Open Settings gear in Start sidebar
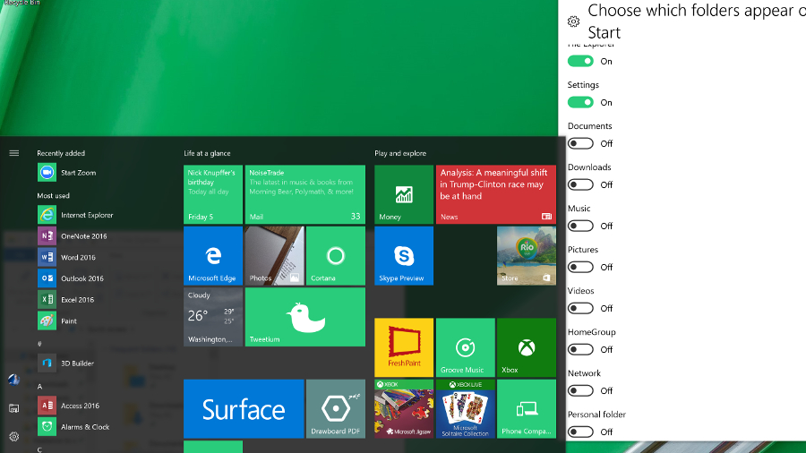The image size is (806, 453). click(13, 437)
